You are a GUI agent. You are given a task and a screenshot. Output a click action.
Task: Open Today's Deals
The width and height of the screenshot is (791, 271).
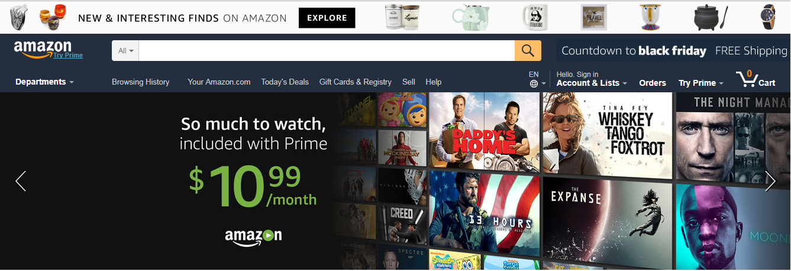pyautogui.click(x=285, y=82)
